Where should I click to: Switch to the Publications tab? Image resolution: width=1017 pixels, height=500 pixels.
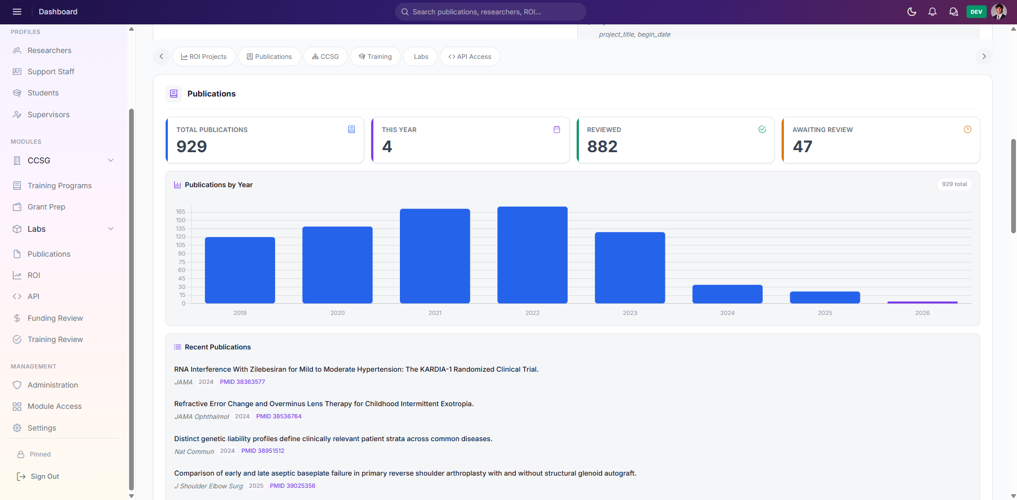coord(269,57)
